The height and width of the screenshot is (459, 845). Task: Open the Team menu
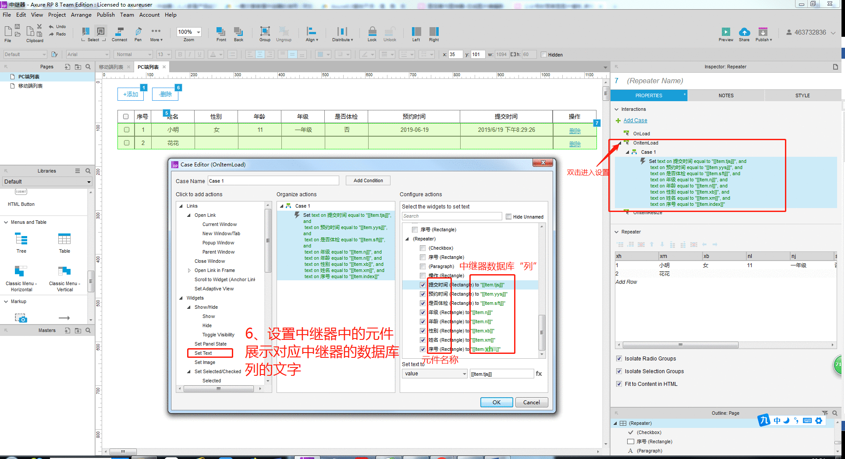pyautogui.click(x=127, y=14)
